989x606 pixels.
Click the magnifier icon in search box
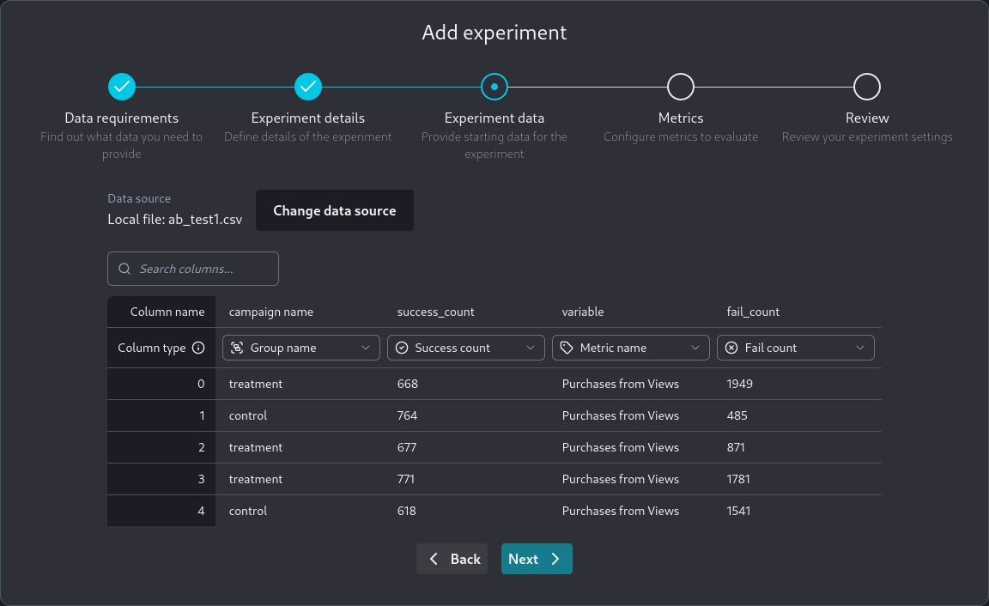pyautogui.click(x=124, y=269)
